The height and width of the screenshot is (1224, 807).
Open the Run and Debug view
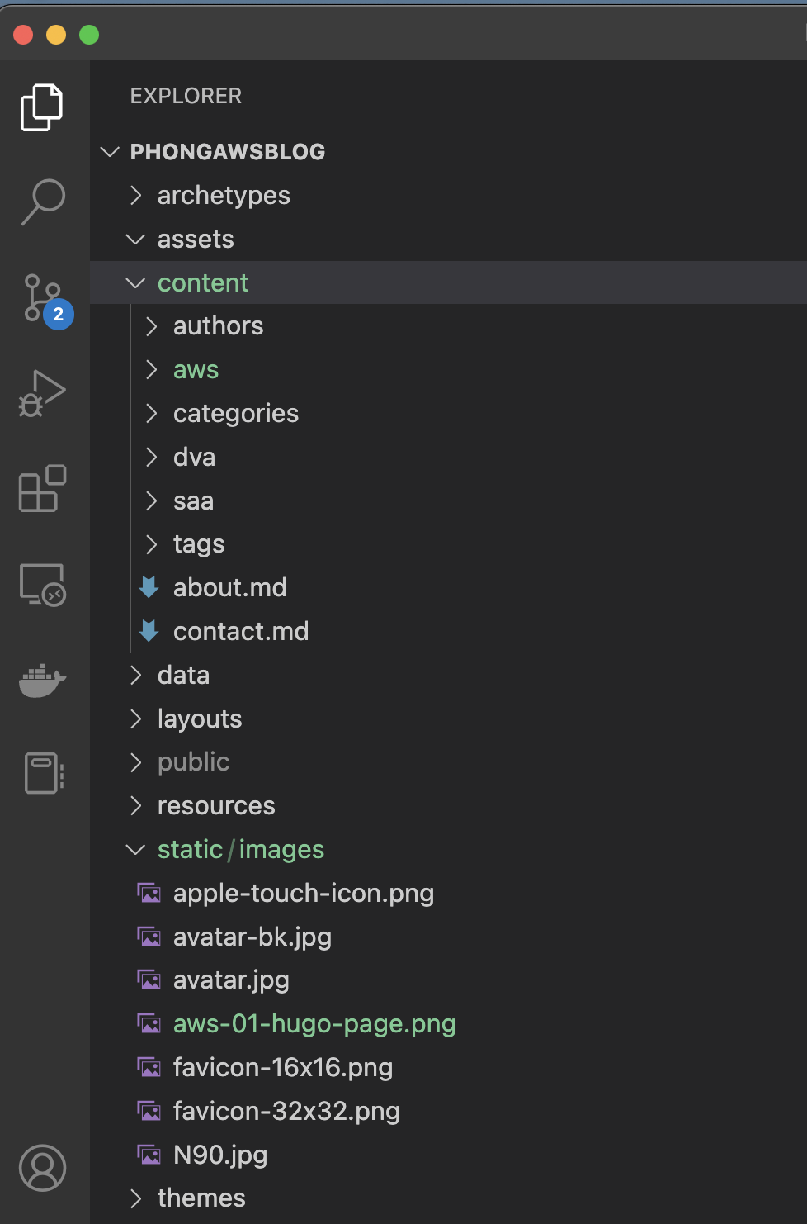pos(42,393)
